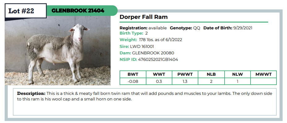Select the Weight 178 lbs entry
This screenshot has width=287, height=123.
click(151, 40)
